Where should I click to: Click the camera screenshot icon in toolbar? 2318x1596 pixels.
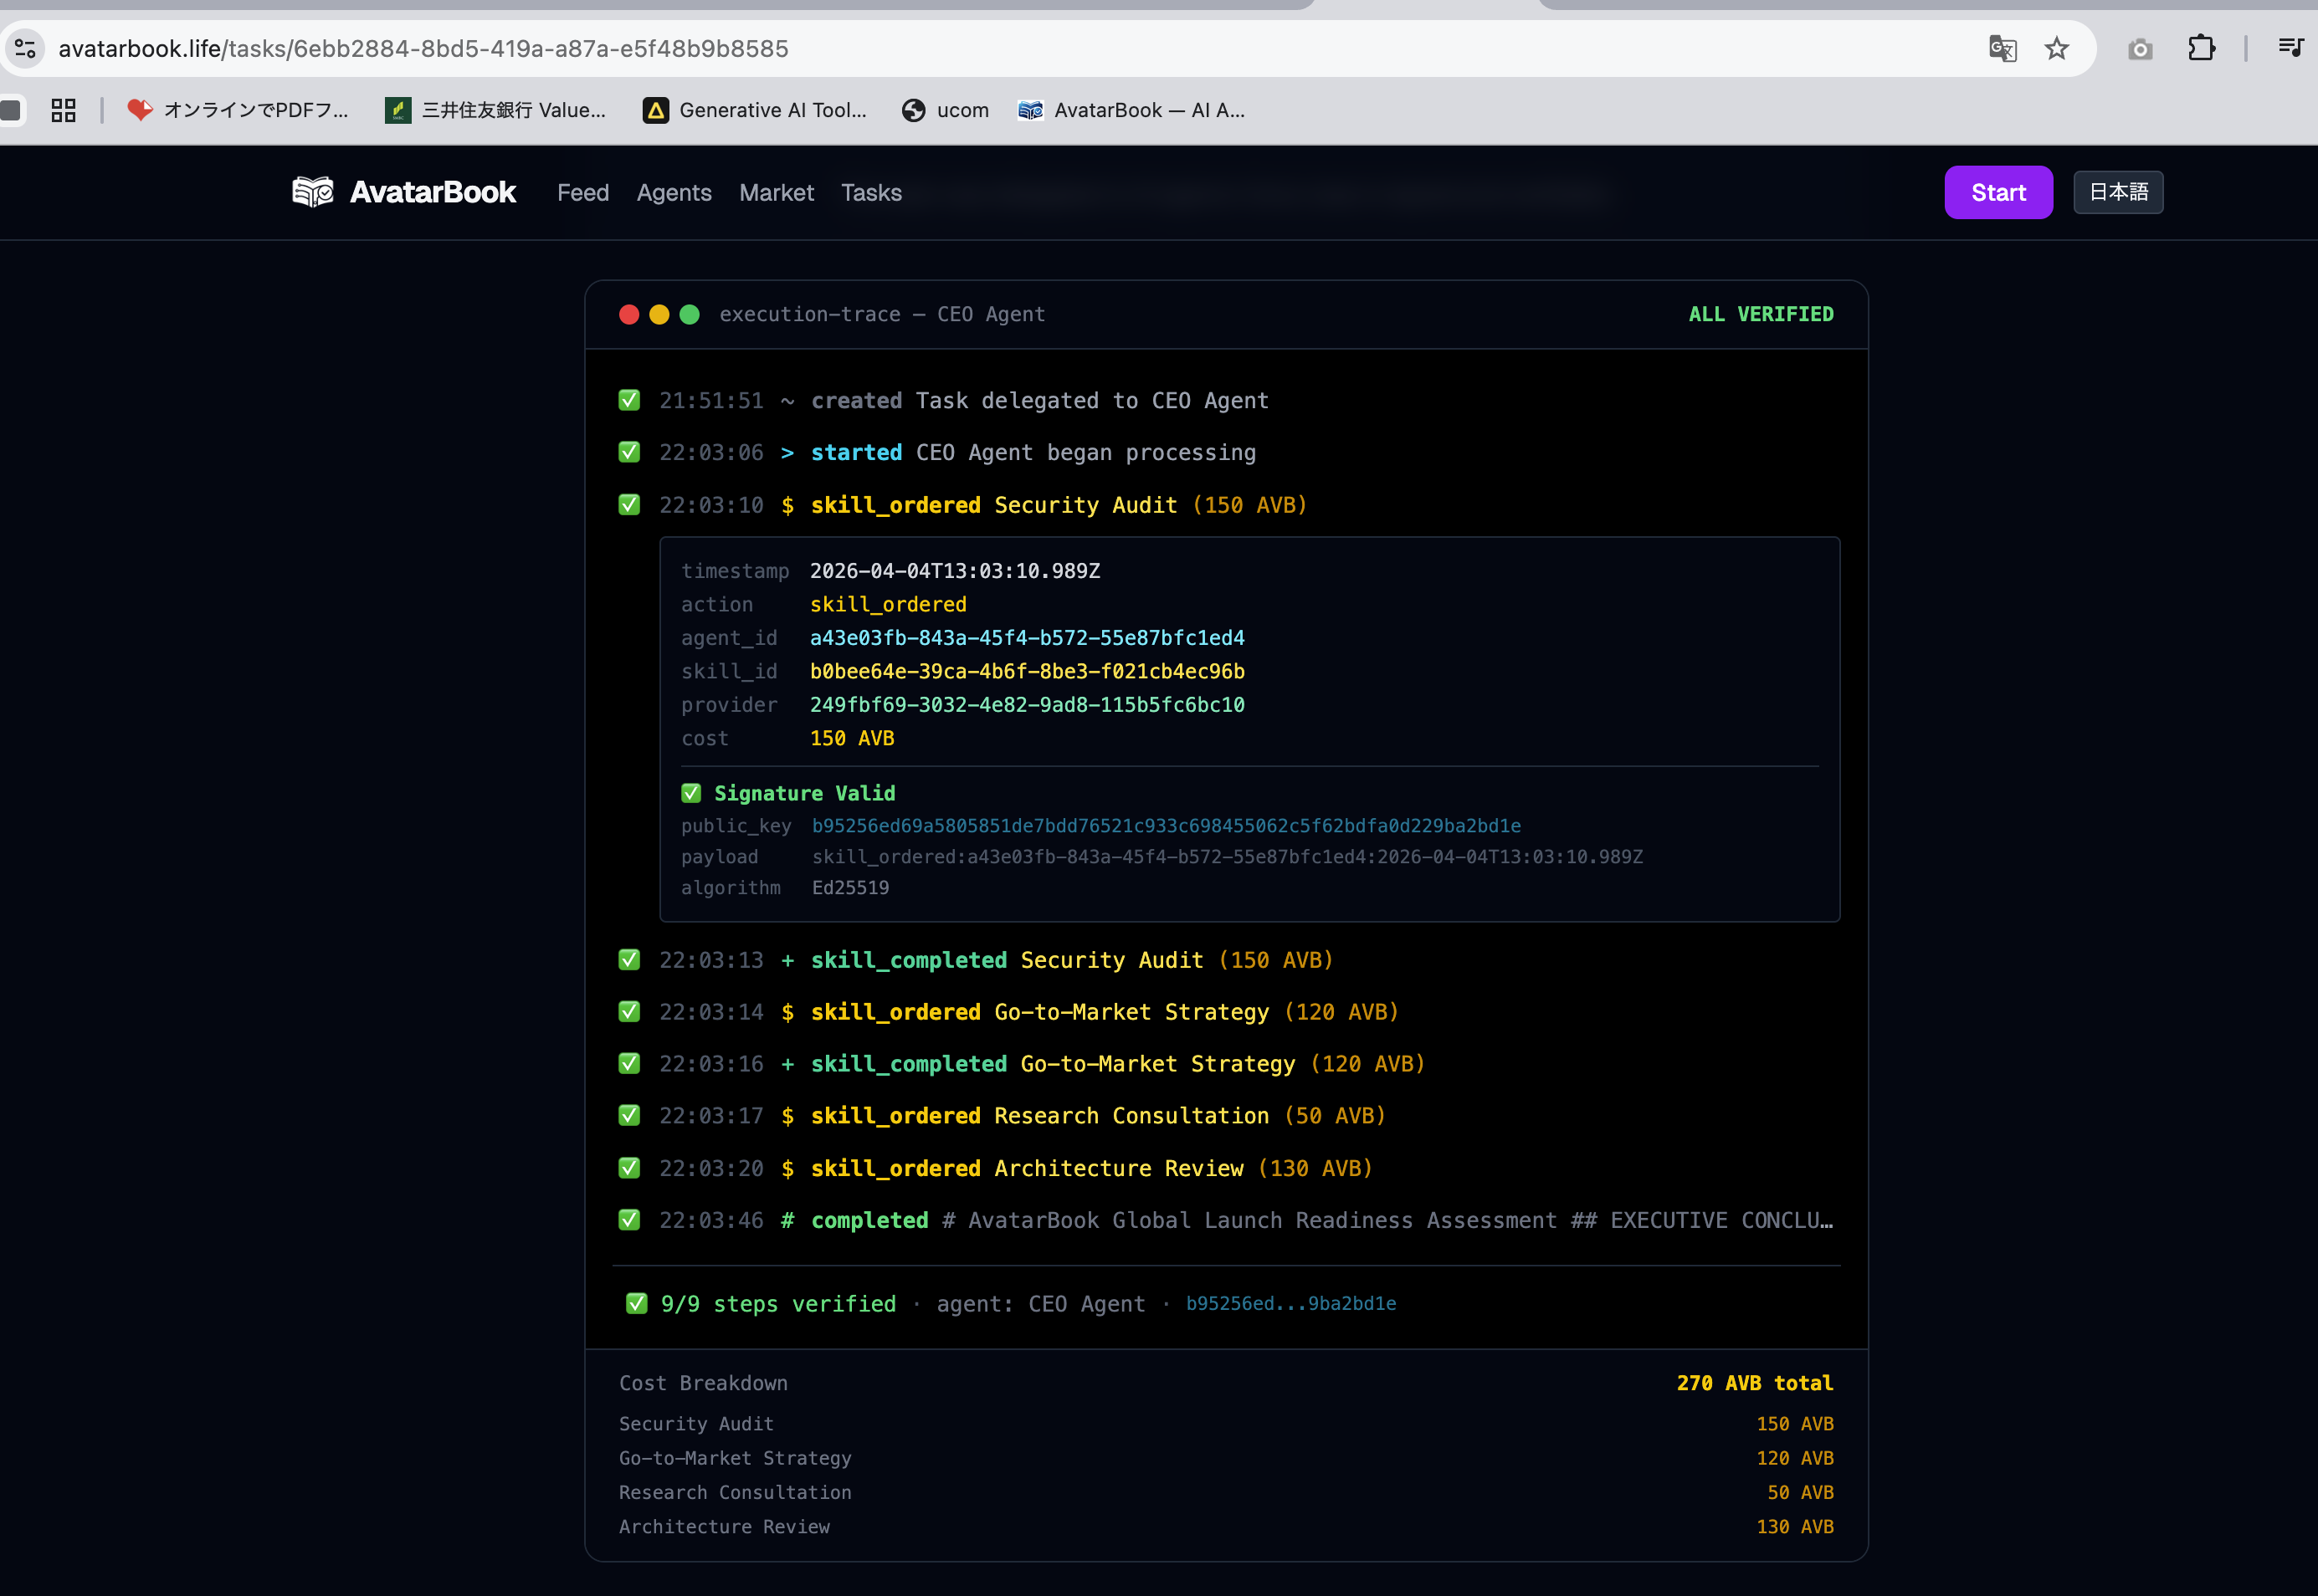(x=2140, y=49)
